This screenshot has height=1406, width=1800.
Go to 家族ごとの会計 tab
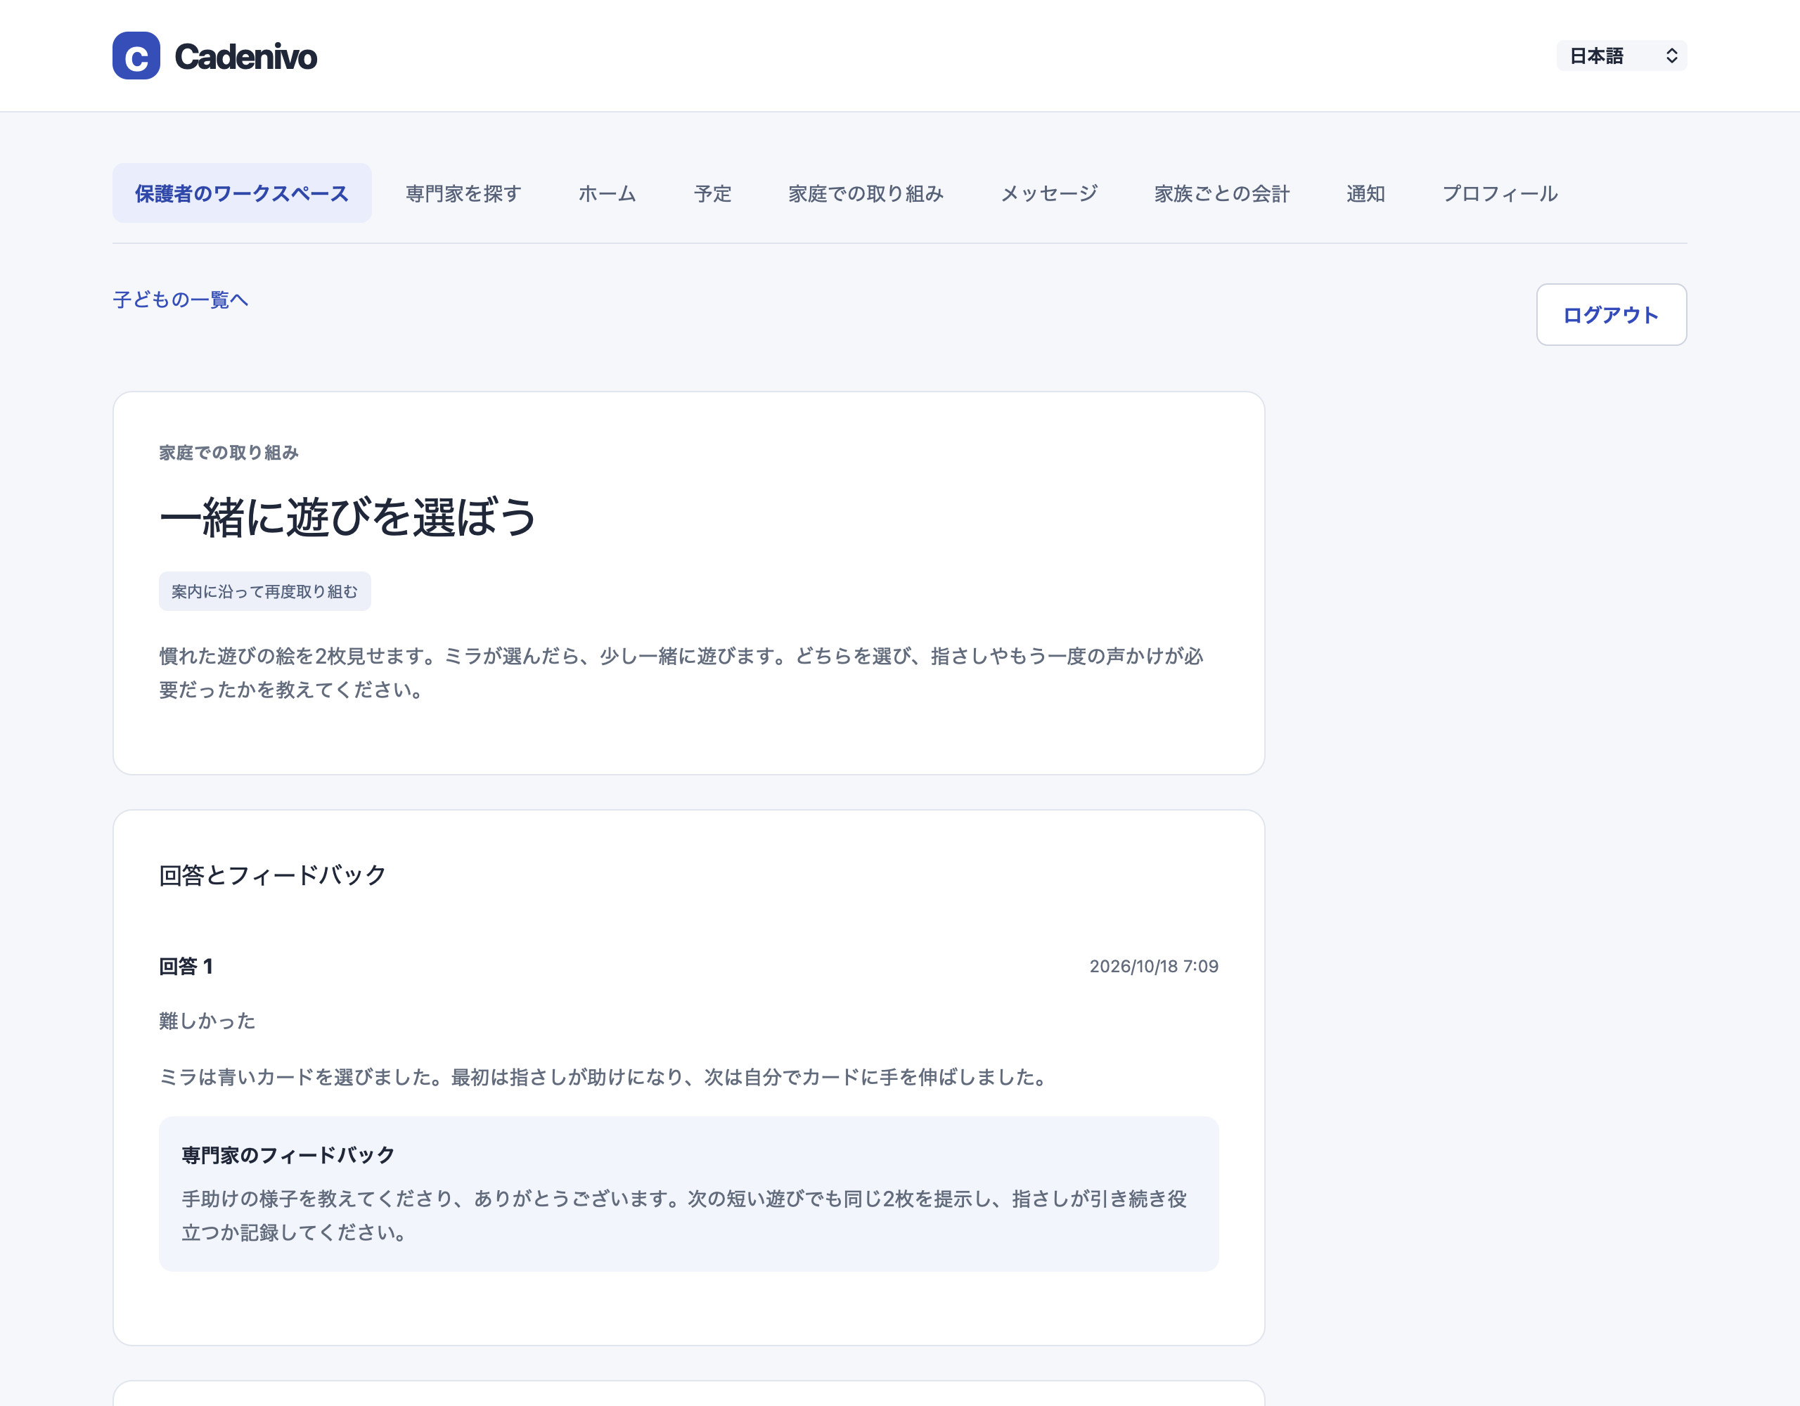[x=1221, y=193]
